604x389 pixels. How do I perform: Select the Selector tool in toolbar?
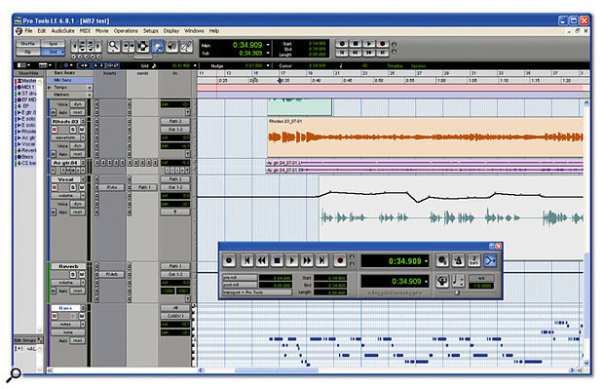142,46
